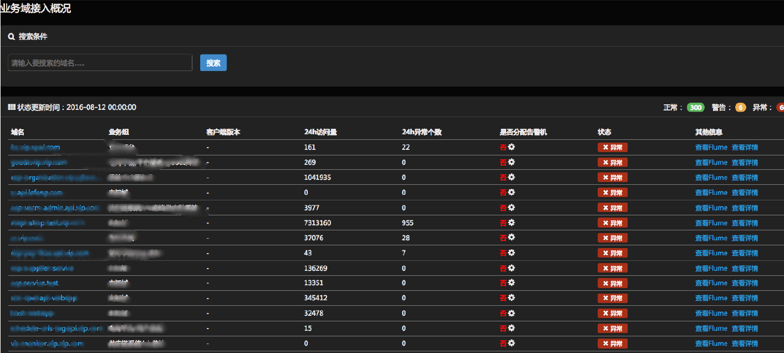Click 查看Flume in the 32478-visits row
784x353 pixels.
(x=711, y=314)
